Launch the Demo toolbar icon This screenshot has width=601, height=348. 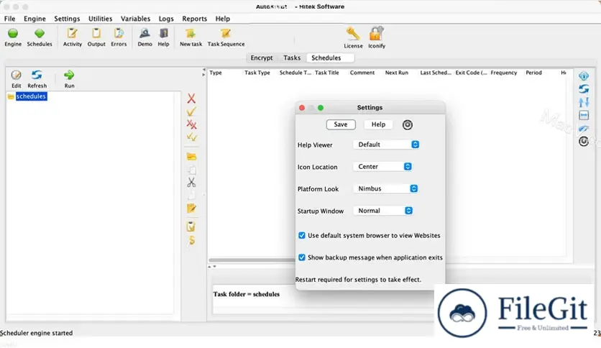pyautogui.click(x=144, y=34)
